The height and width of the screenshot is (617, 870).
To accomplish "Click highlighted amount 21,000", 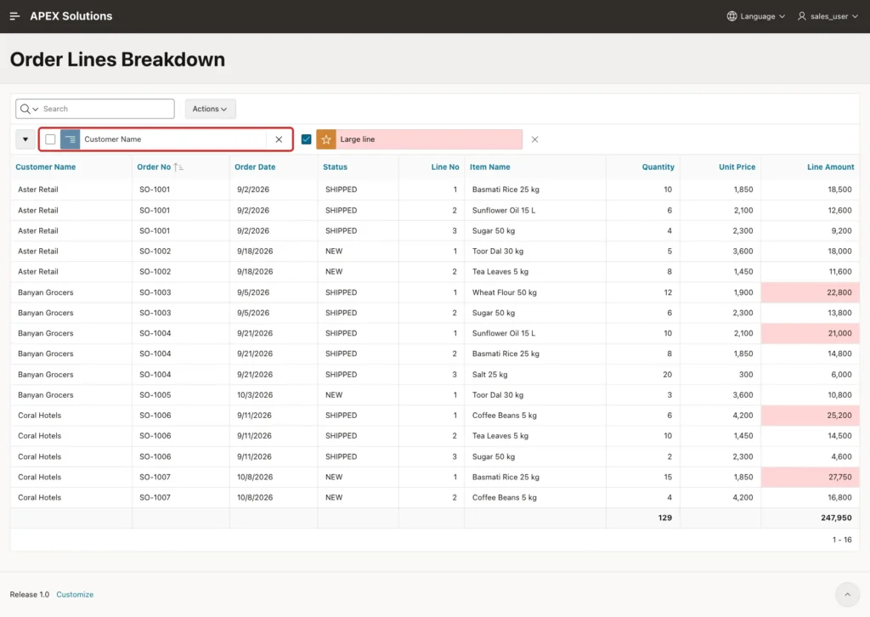I will click(810, 333).
